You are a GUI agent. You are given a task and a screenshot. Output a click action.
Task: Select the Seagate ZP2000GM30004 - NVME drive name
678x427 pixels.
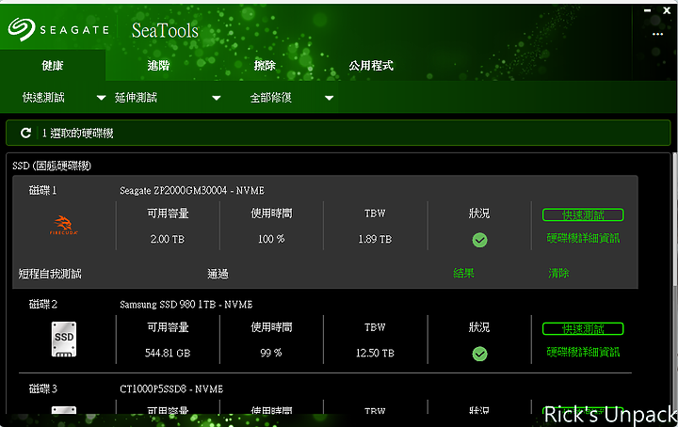(192, 190)
